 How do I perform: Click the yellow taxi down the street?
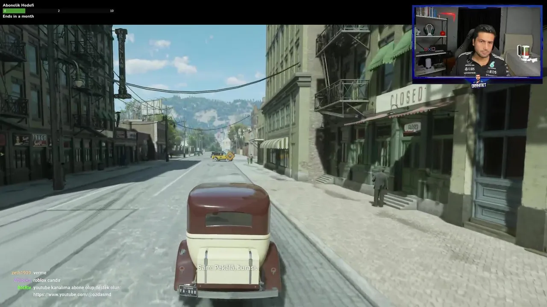(x=222, y=156)
